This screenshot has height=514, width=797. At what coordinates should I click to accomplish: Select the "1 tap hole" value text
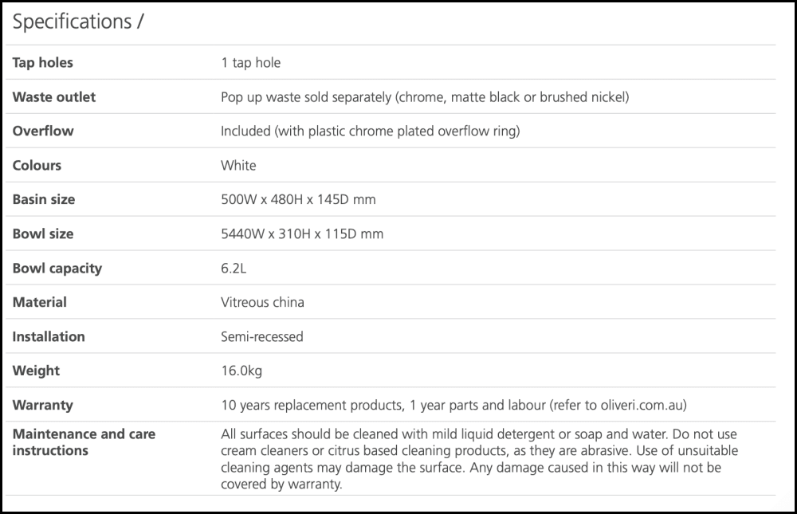coord(250,62)
